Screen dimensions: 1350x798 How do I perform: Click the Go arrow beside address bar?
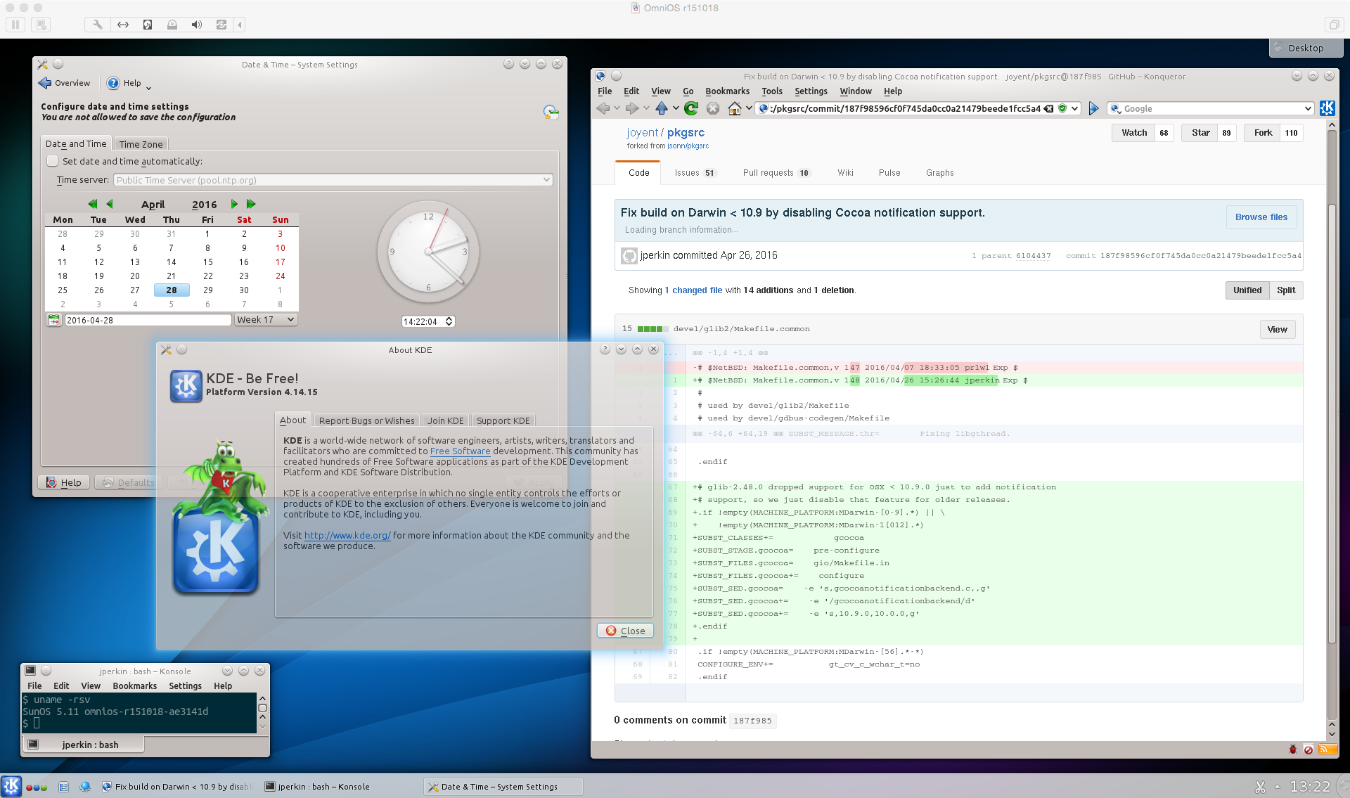click(x=1093, y=108)
